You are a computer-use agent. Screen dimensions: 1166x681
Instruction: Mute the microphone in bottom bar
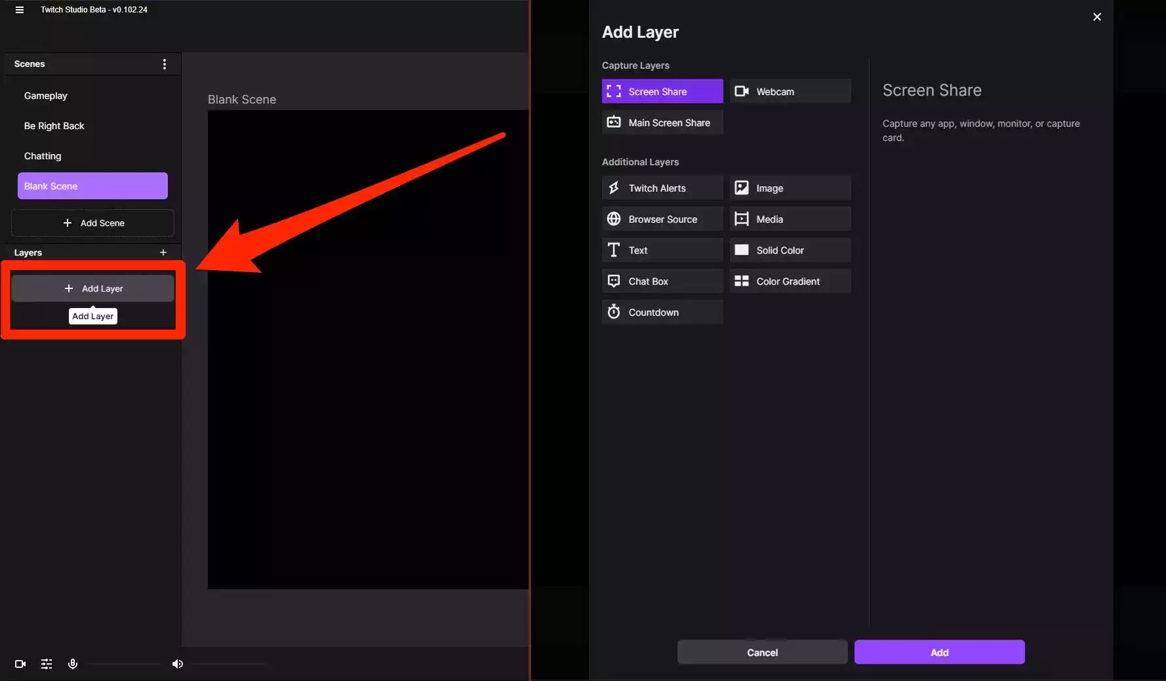click(x=73, y=664)
